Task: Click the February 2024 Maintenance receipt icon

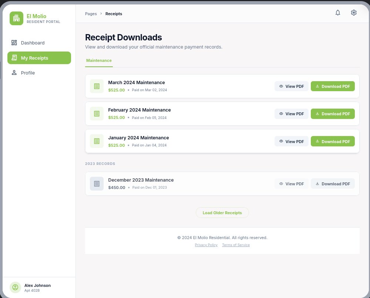Action: [97, 114]
